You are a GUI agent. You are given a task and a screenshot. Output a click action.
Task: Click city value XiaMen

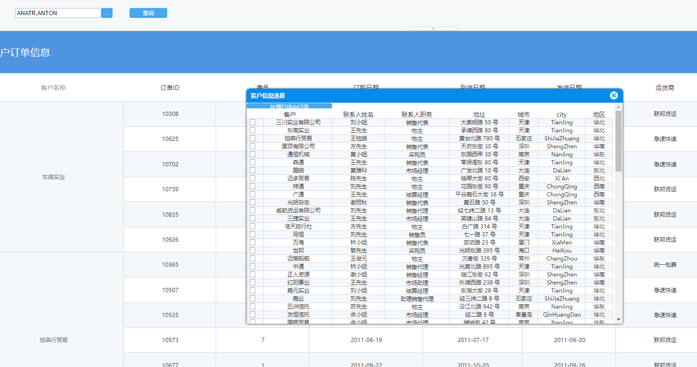pos(561,243)
